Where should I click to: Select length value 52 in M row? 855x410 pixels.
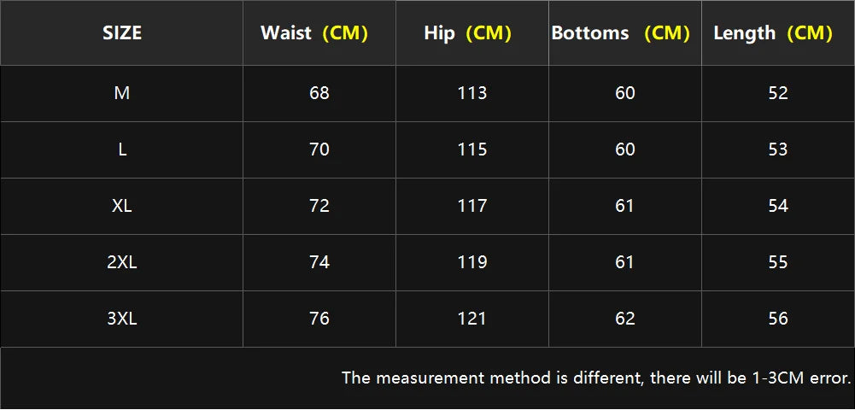(x=778, y=93)
